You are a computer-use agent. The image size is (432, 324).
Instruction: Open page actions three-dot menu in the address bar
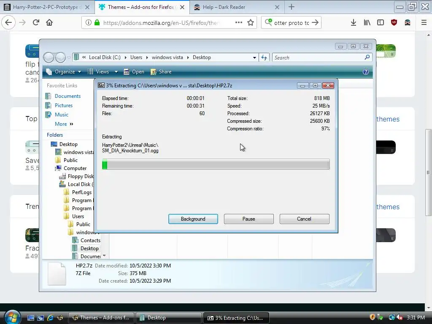(x=239, y=22)
